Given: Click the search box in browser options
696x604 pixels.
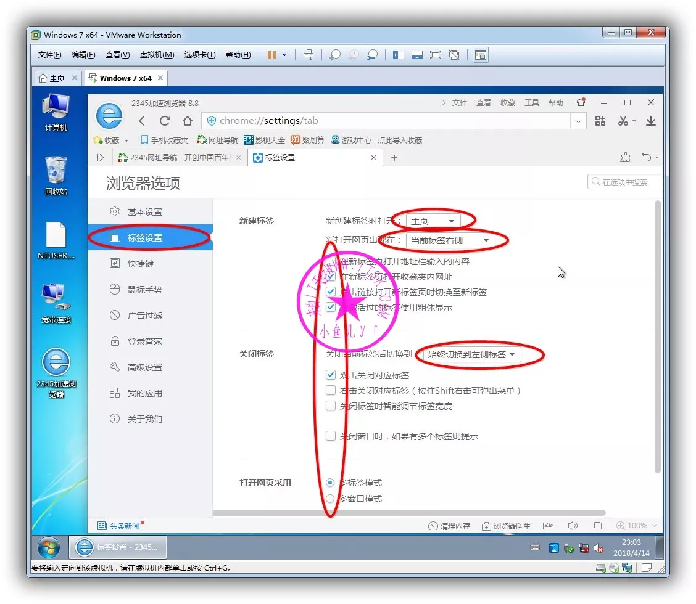Looking at the screenshot, I should coord(624,182).
